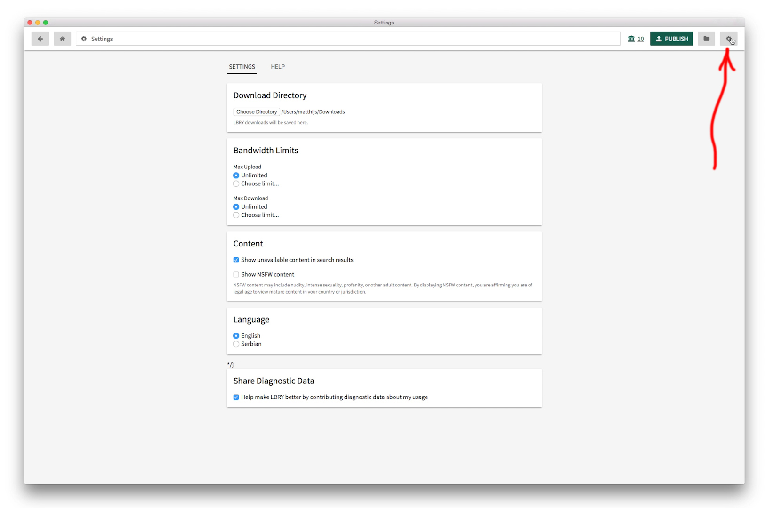Minimize window with yellow button
Screen dimensions: 765x508
(38, 23)
